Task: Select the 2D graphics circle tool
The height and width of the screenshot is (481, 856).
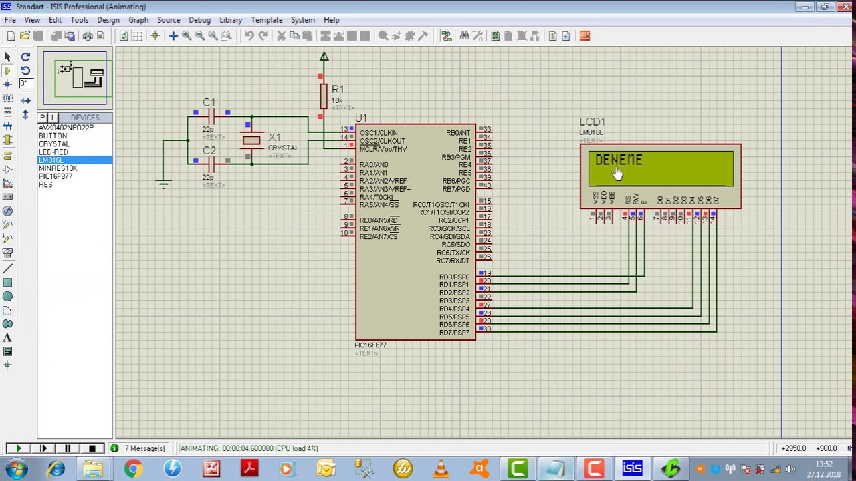Action: [x=7, y=297]
